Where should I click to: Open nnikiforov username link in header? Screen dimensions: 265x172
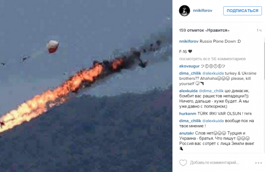tap(202, 10)
